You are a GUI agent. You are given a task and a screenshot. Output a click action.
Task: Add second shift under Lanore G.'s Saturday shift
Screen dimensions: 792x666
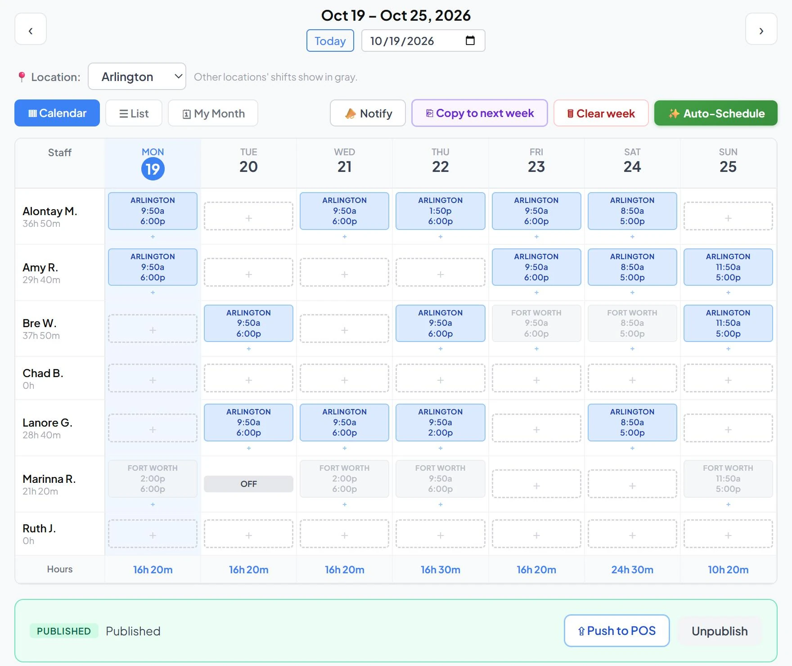point(632,448)
